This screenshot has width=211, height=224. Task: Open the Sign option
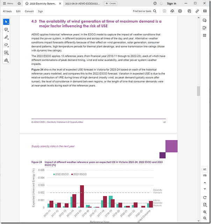[40, 11]
